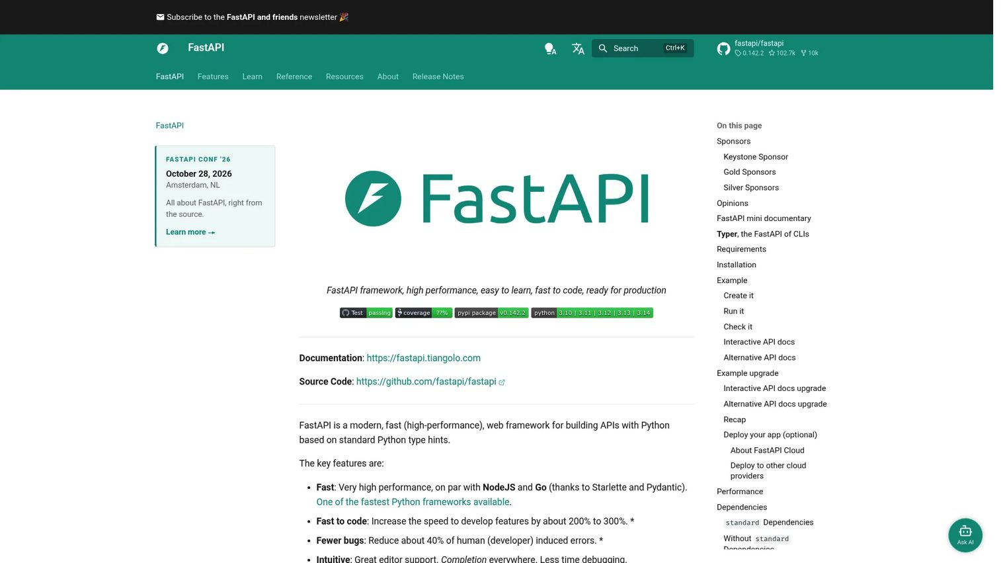Image resolution: width=1001 pixels, height=563 pixels.
Task: Open the fastest Python frameworks available link
Action: tap(413, 502)
